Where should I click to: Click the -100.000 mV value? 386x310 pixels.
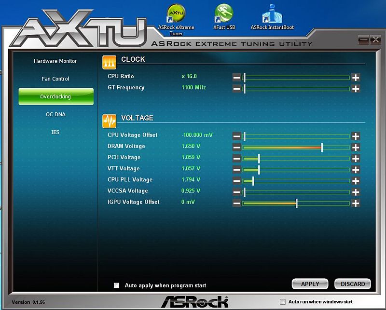(197, 135)
